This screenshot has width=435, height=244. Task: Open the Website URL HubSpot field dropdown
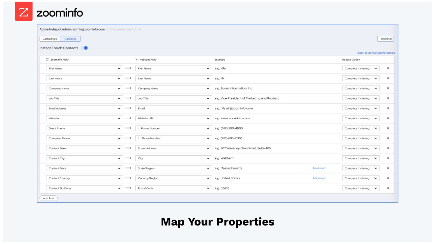tap(173, 118)
